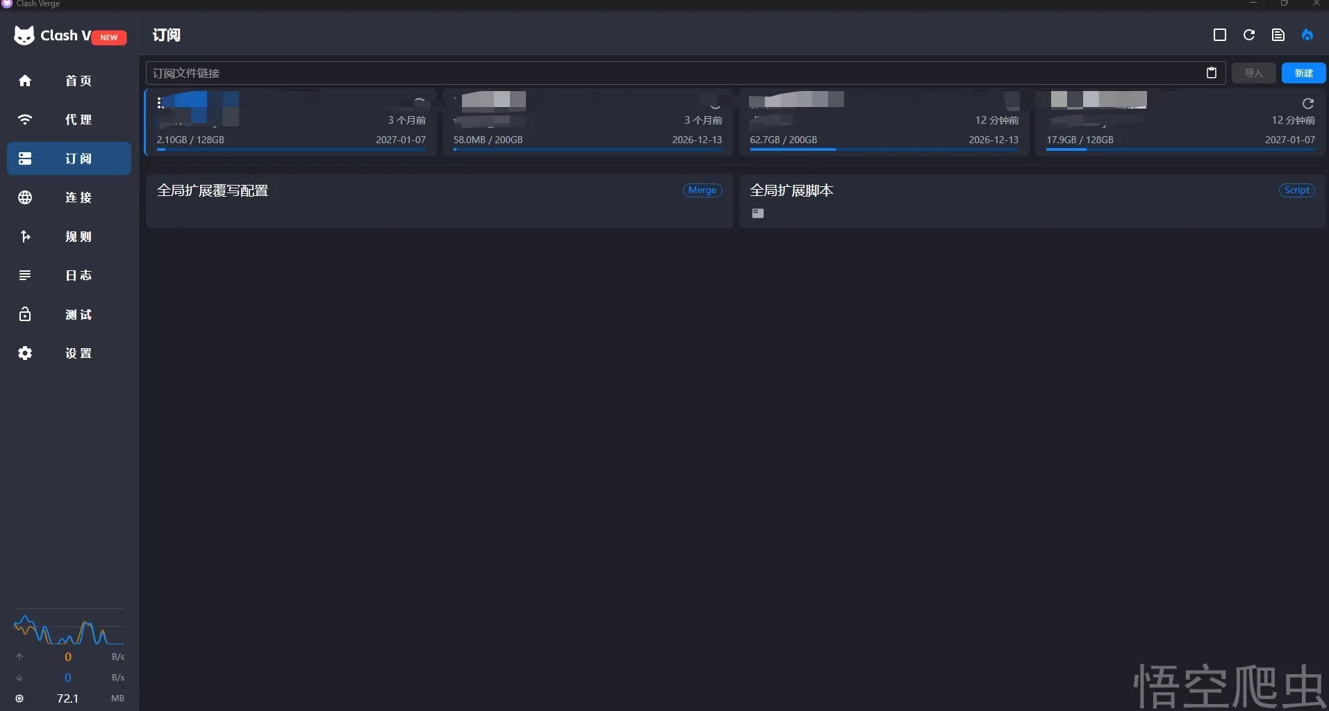Refresh the 17.9GB / 128GB subscription
Viewport: 1329px width, 711px height.
(1307, 104)
